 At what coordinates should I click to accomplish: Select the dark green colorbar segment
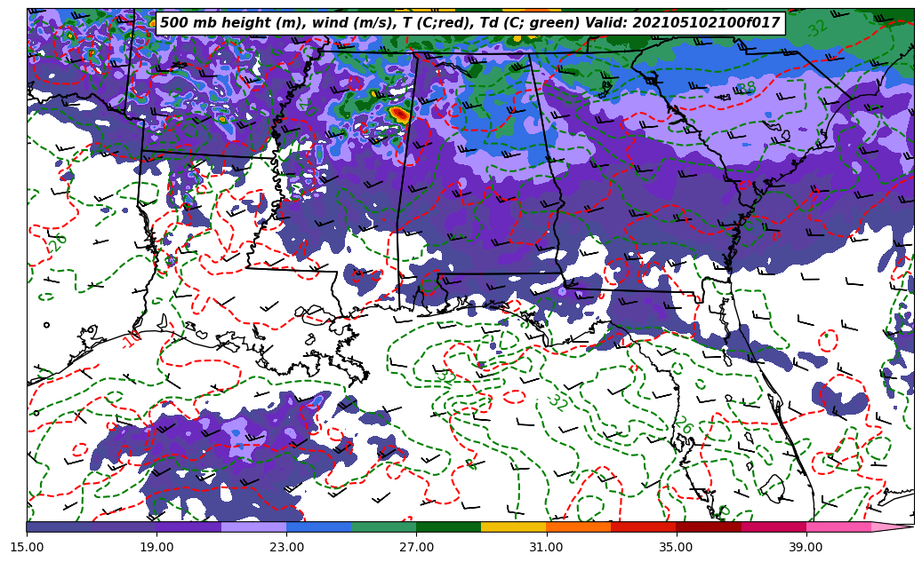(448, 526)
